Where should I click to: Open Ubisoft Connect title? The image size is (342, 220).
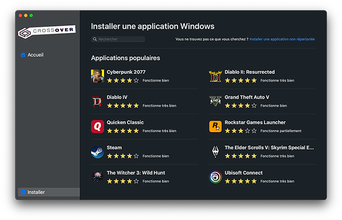tap(244, 173)
